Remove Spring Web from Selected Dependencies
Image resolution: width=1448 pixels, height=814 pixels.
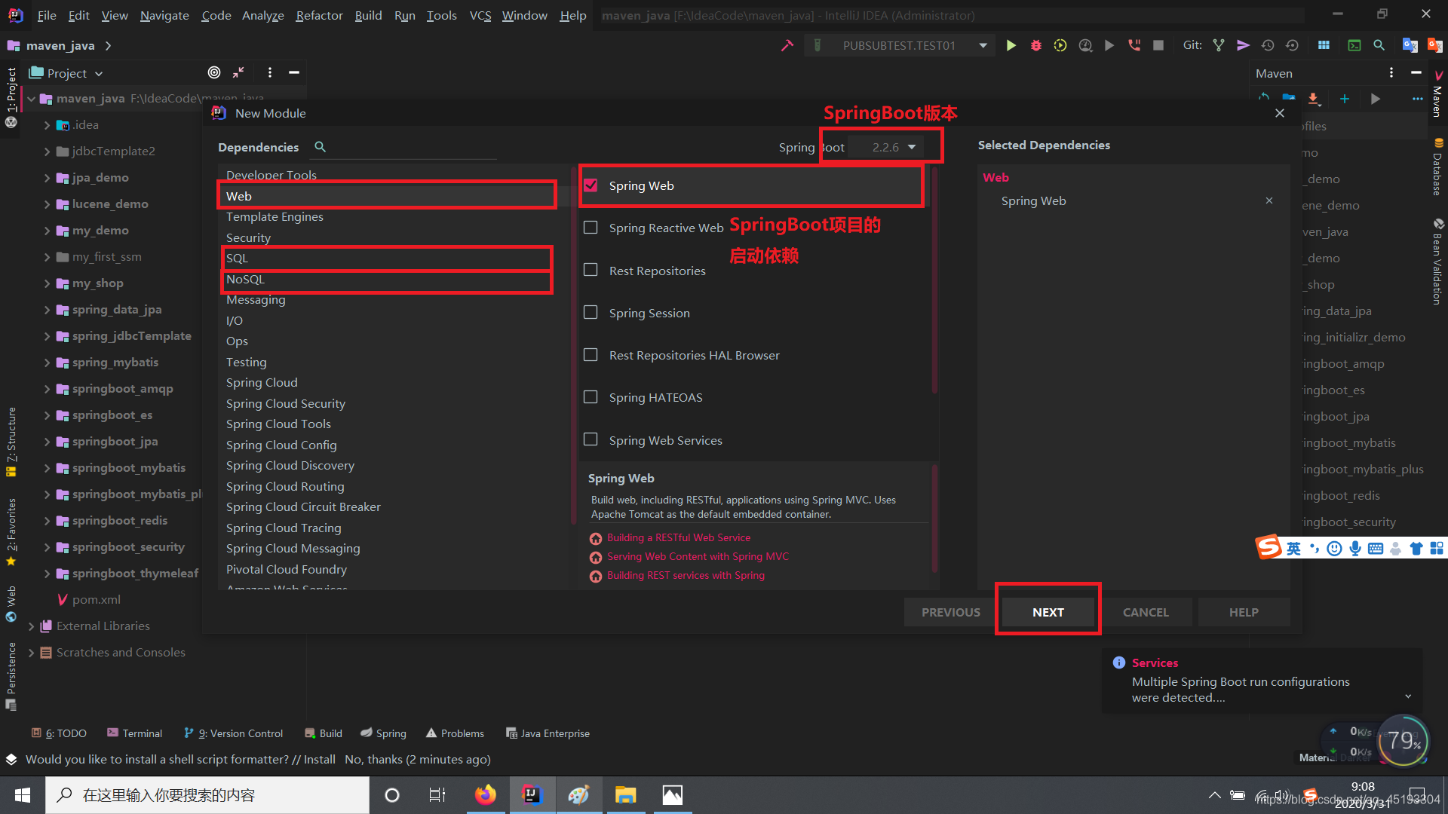1269,200
